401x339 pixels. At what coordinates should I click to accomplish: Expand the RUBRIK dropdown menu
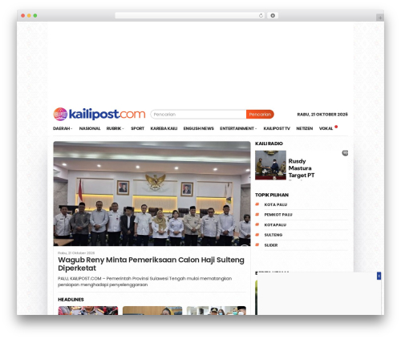(x=115, y=128)
